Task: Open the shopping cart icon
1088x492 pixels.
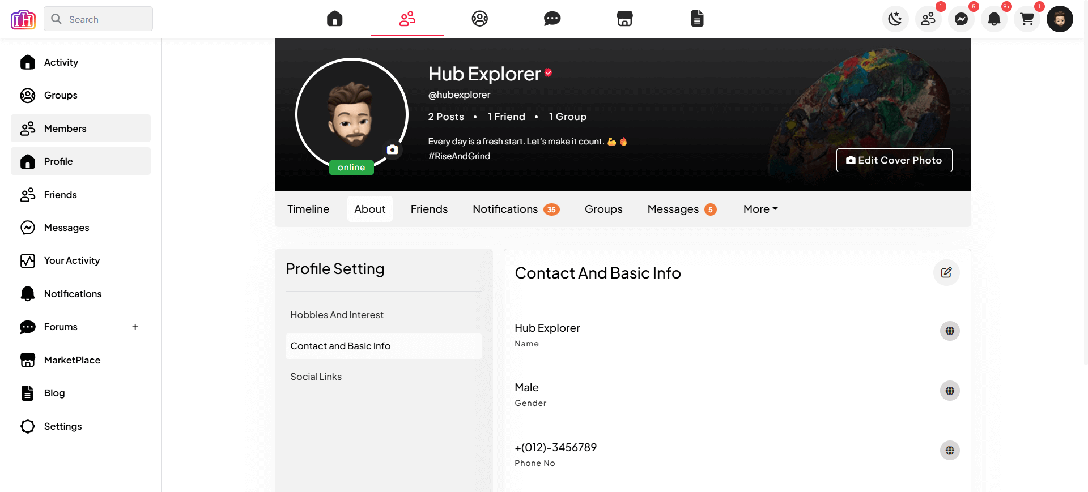Action: click(1027, 19)
